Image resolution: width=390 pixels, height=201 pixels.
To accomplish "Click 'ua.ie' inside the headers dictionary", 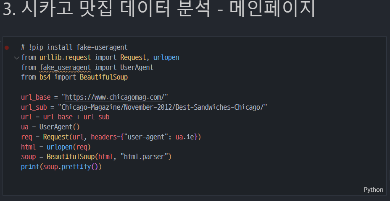I will 184,137.
